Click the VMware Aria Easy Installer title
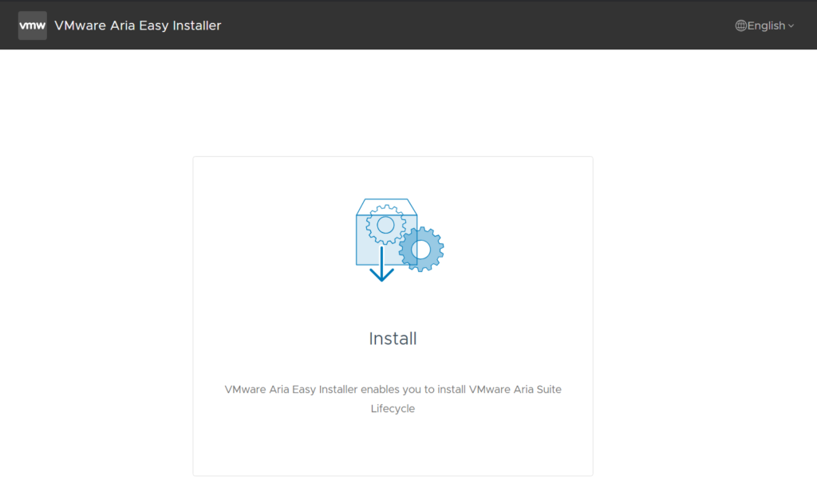The image size is (817, 488). pyautogui.click(x=137, y=26)
